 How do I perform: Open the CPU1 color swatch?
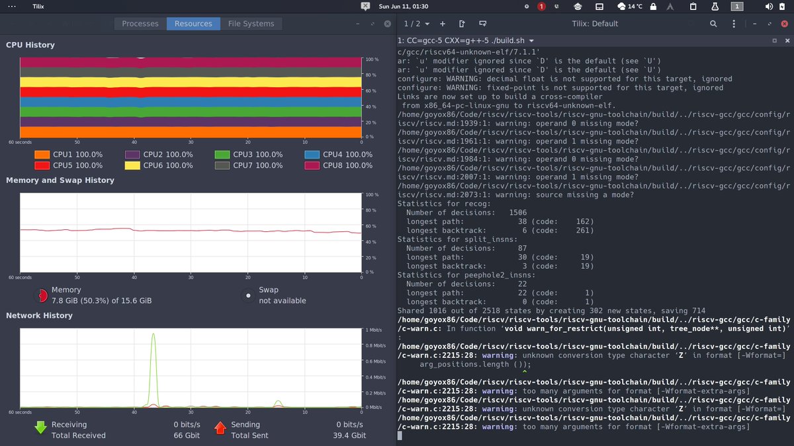(x=42, y=155)
